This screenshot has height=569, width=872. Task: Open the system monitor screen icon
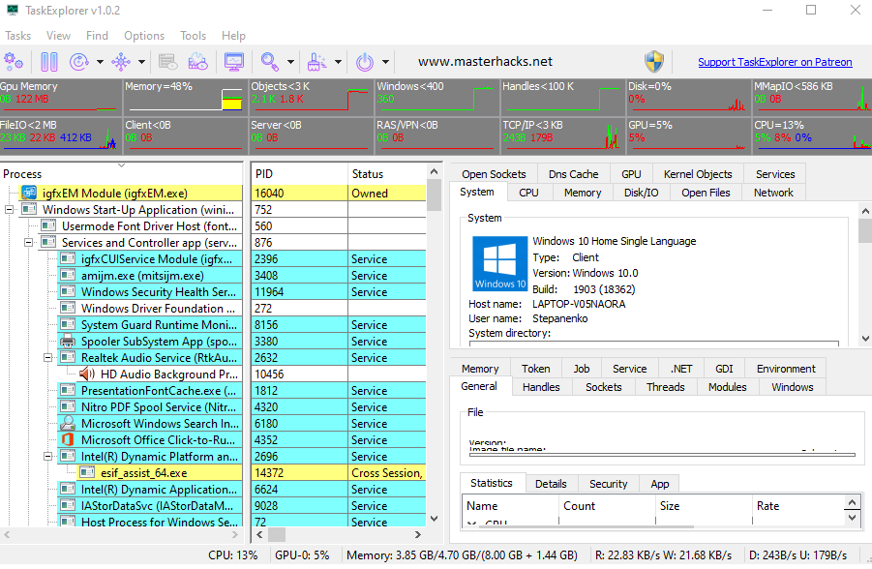pos(233,61)
